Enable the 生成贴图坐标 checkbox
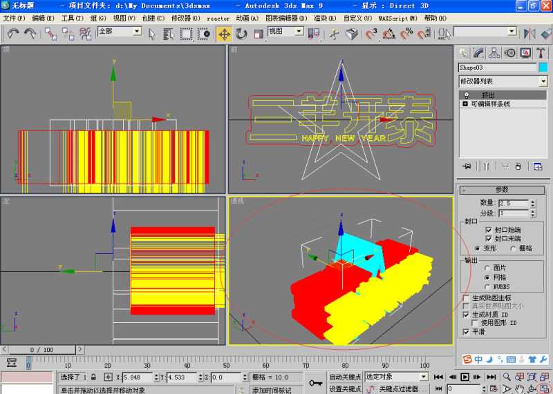Image resolution: width=553 pixels, height=394 pixels. [466, 298]
